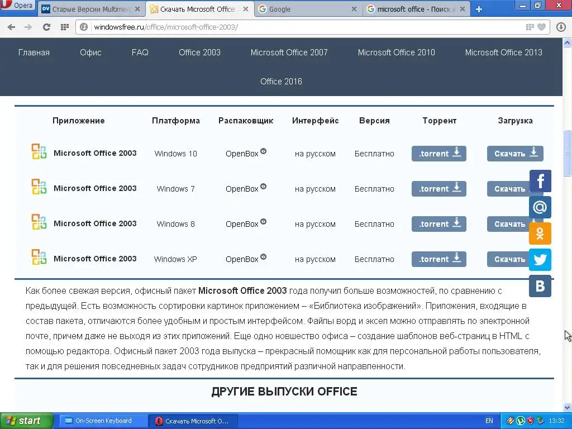Click Скачать button for Windows 7
The image size is (572, 429).
pyautogui.click(x=509, y=189)
